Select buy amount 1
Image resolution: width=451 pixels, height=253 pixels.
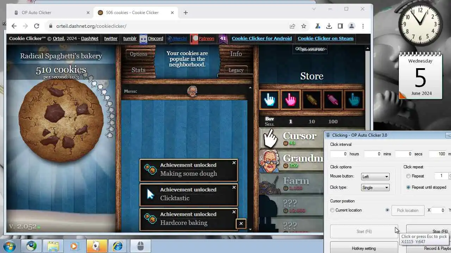[291, 122]
